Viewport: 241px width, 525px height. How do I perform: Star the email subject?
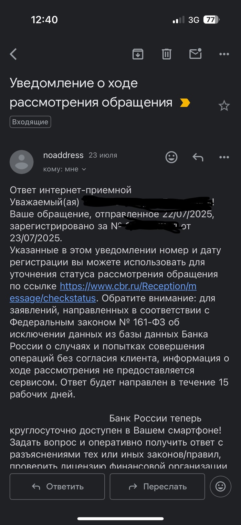(x=224, y=106)
